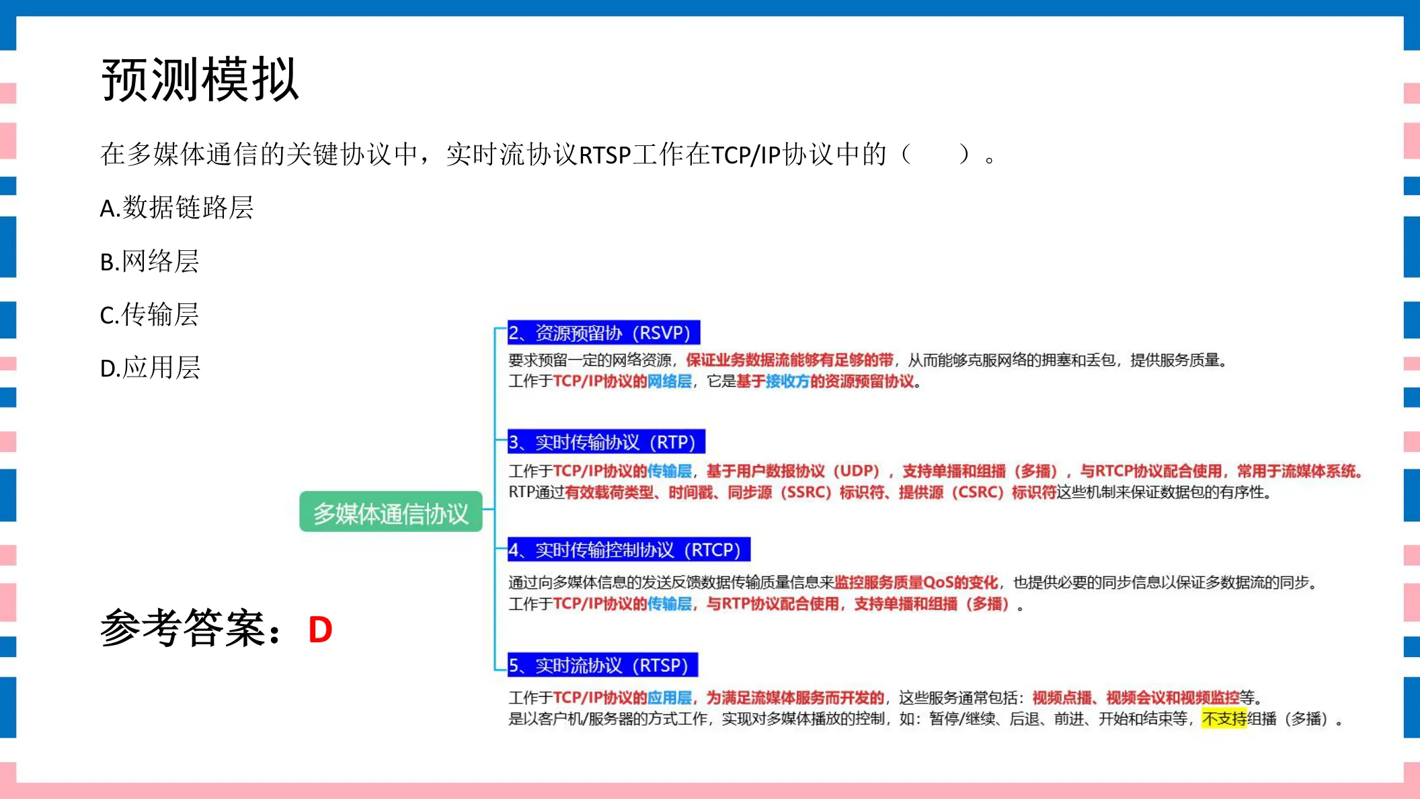Click the RTCP line 与RTP协议配合使用
The width and height of the screenshot is (1420, 799).
coord(766,604)
